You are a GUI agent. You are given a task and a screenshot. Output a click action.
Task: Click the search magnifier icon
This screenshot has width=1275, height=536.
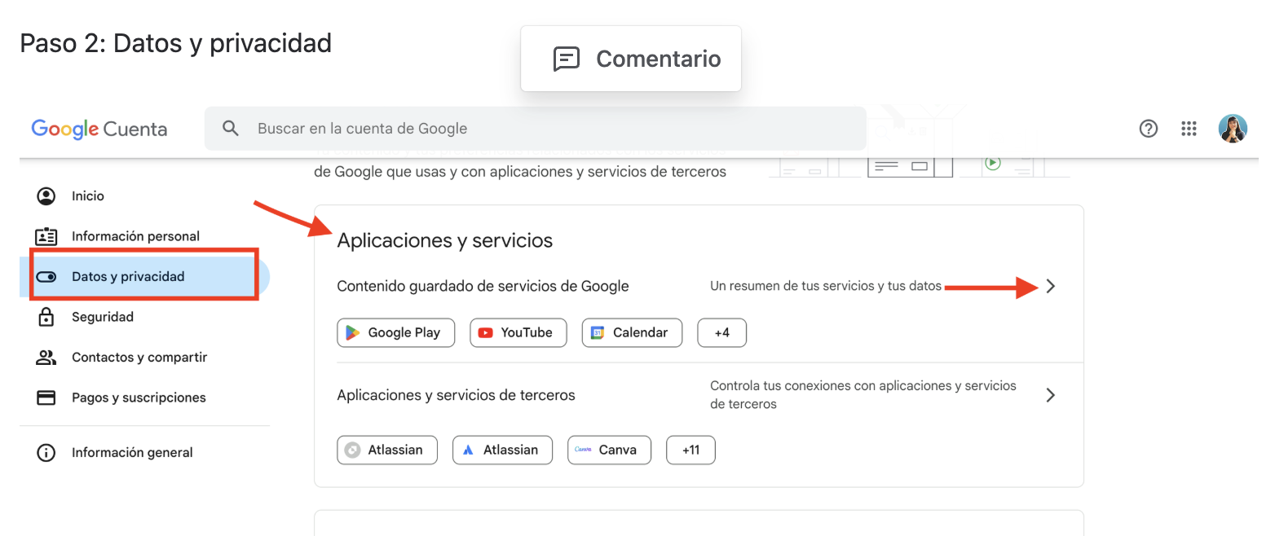click(231, 129)
